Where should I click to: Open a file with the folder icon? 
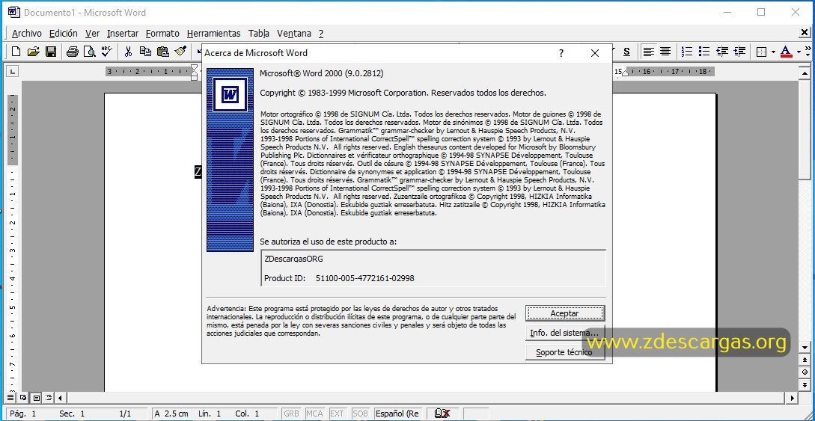coord(33,52)
